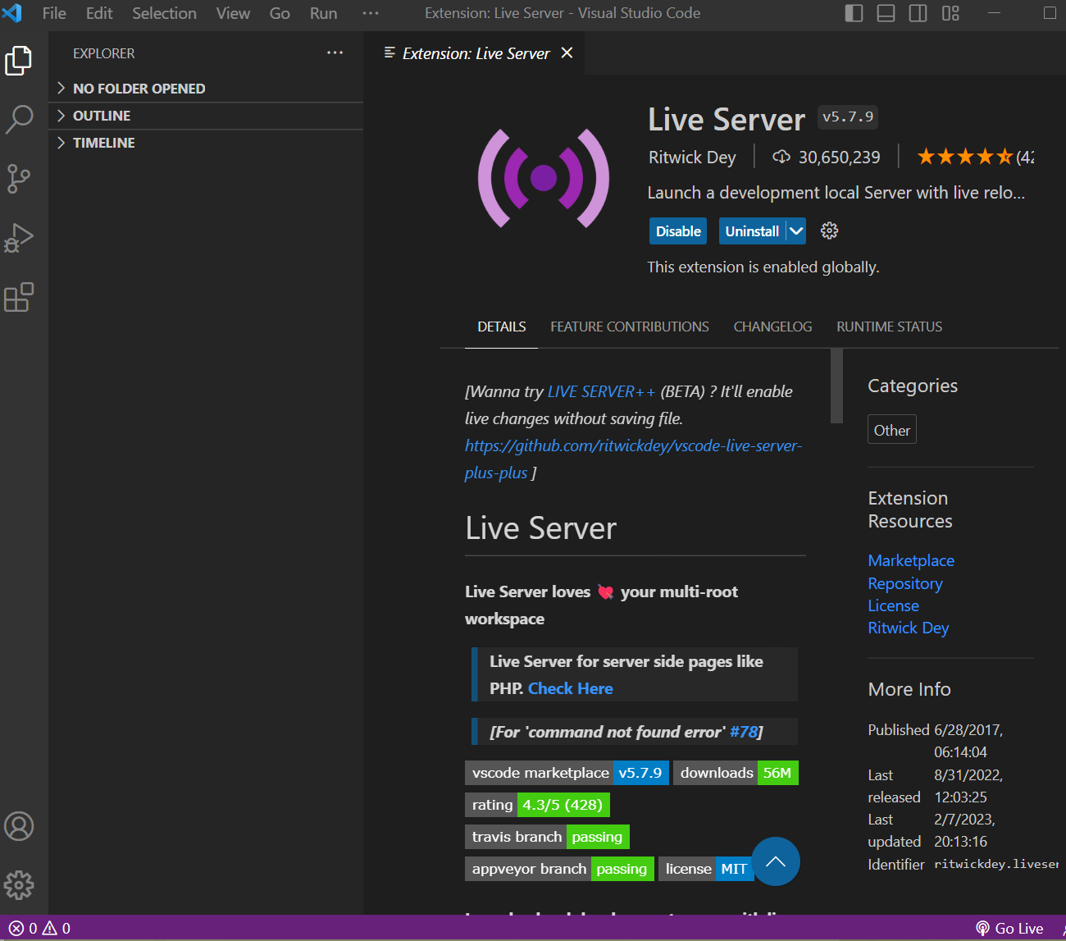Switch to the Runtime Status tab
Image resolution: width=1066 pixels, height=941 pixels.
tap(889, 327)
